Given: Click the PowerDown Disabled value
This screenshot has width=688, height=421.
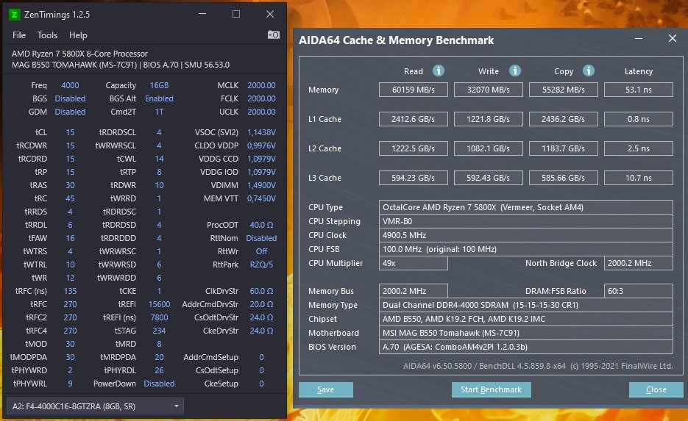Looking at the screenshot, I should 159,384.
